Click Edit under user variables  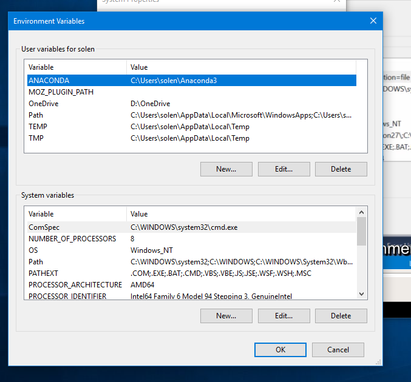point(284,169)
